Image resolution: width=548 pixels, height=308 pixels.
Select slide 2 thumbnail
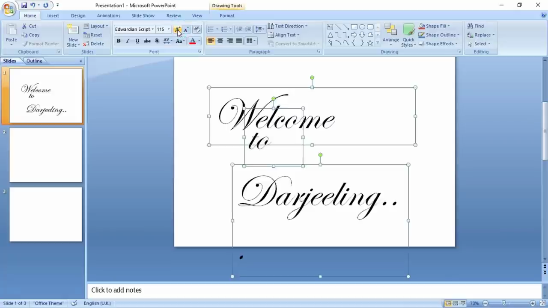[46, 155]
